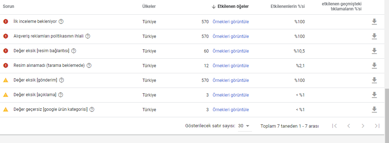Download the 'Değer eksik [gönderim]' issue report
The width and height of the screenshot is (389, 143).
pos(374,80)
